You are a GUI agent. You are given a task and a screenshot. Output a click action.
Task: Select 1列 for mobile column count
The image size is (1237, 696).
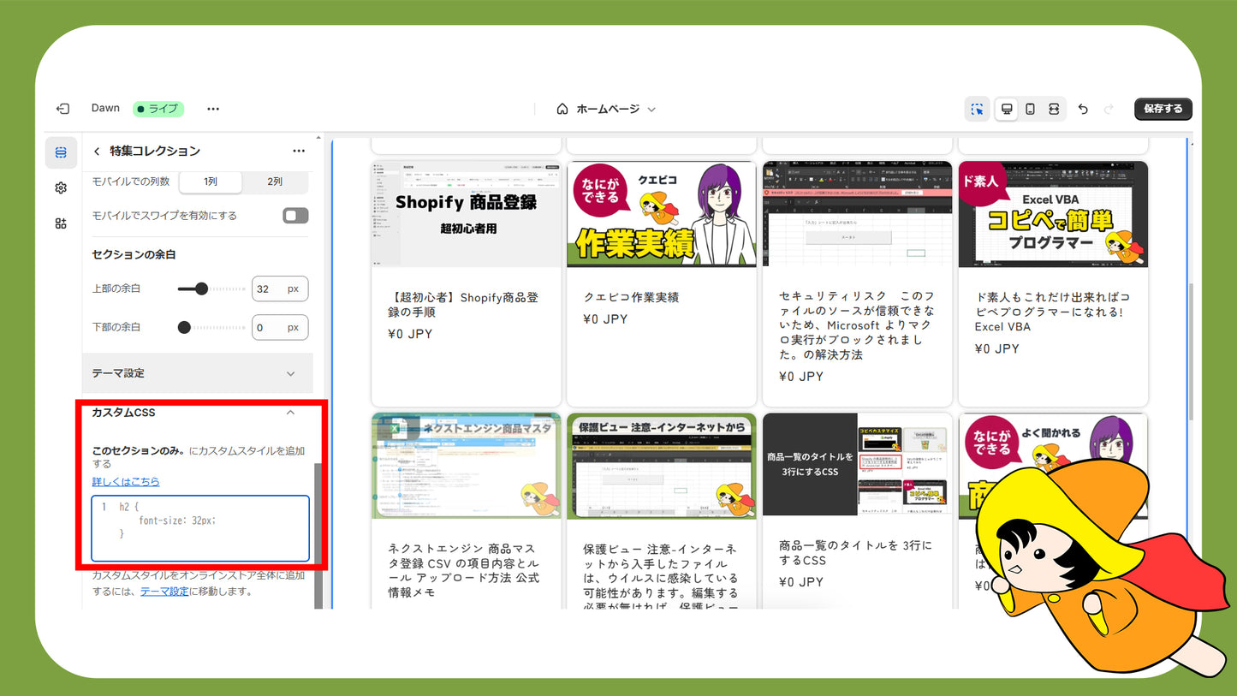(211, 181)
